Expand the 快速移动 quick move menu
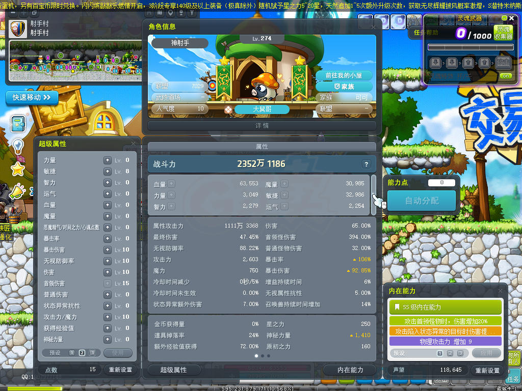Viewport: 522px width, 391px height. pyautogui.click(x=32, y=97)
